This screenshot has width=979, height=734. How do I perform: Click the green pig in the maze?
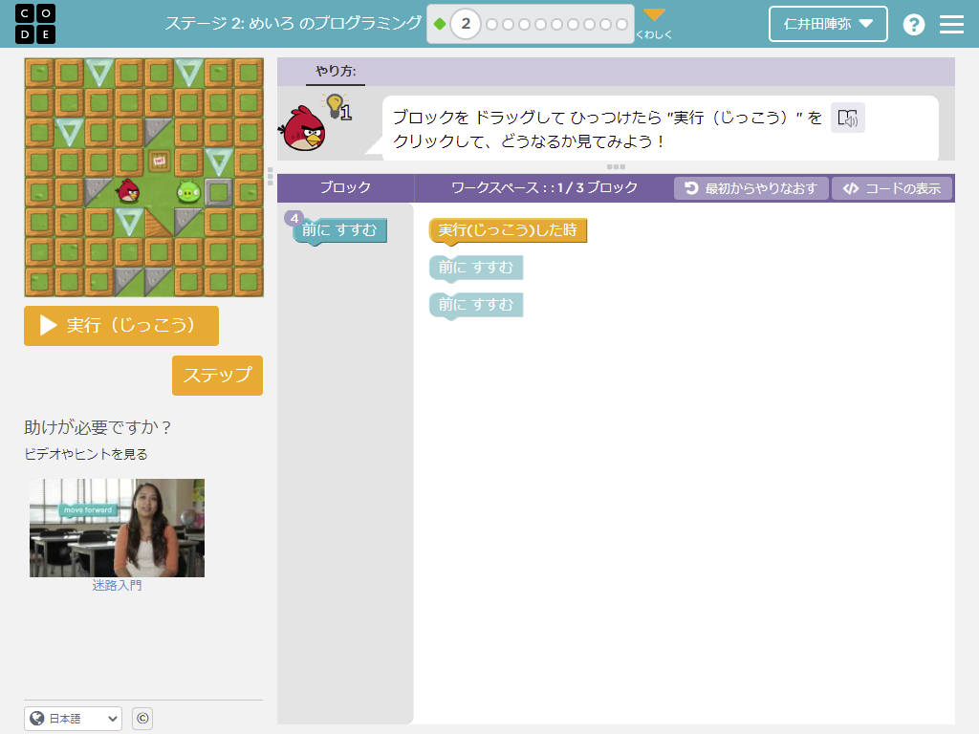188,191
